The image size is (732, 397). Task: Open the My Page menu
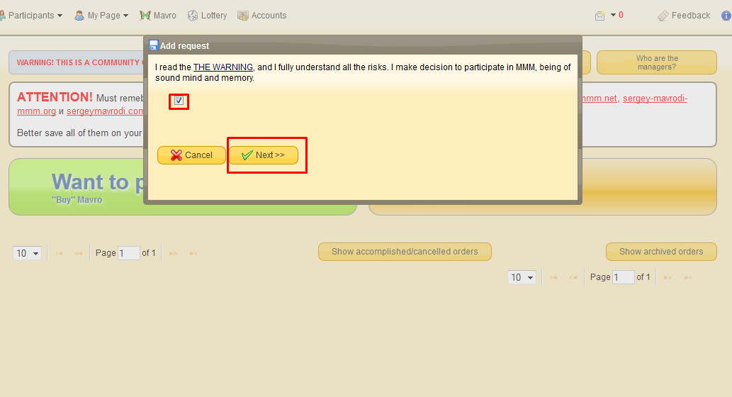click(x=101, y=16)
